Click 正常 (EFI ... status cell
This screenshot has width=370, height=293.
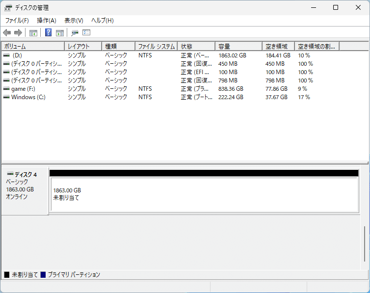tap(195, 72)
